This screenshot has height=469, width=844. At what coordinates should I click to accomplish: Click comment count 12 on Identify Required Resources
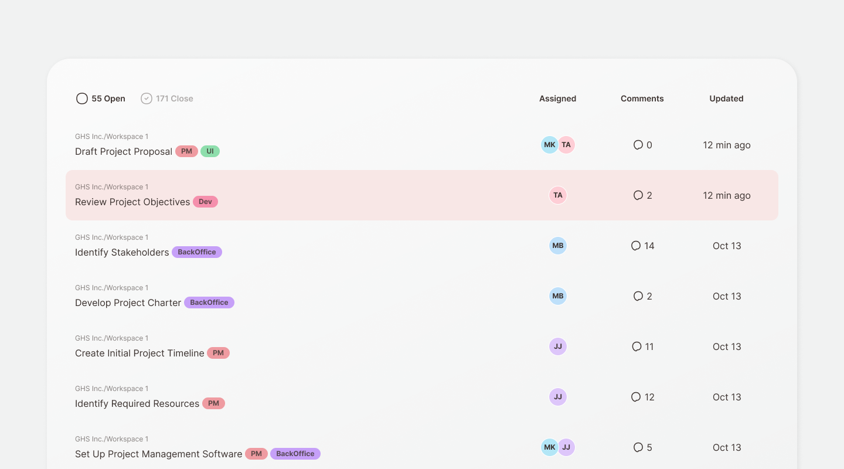649,397
